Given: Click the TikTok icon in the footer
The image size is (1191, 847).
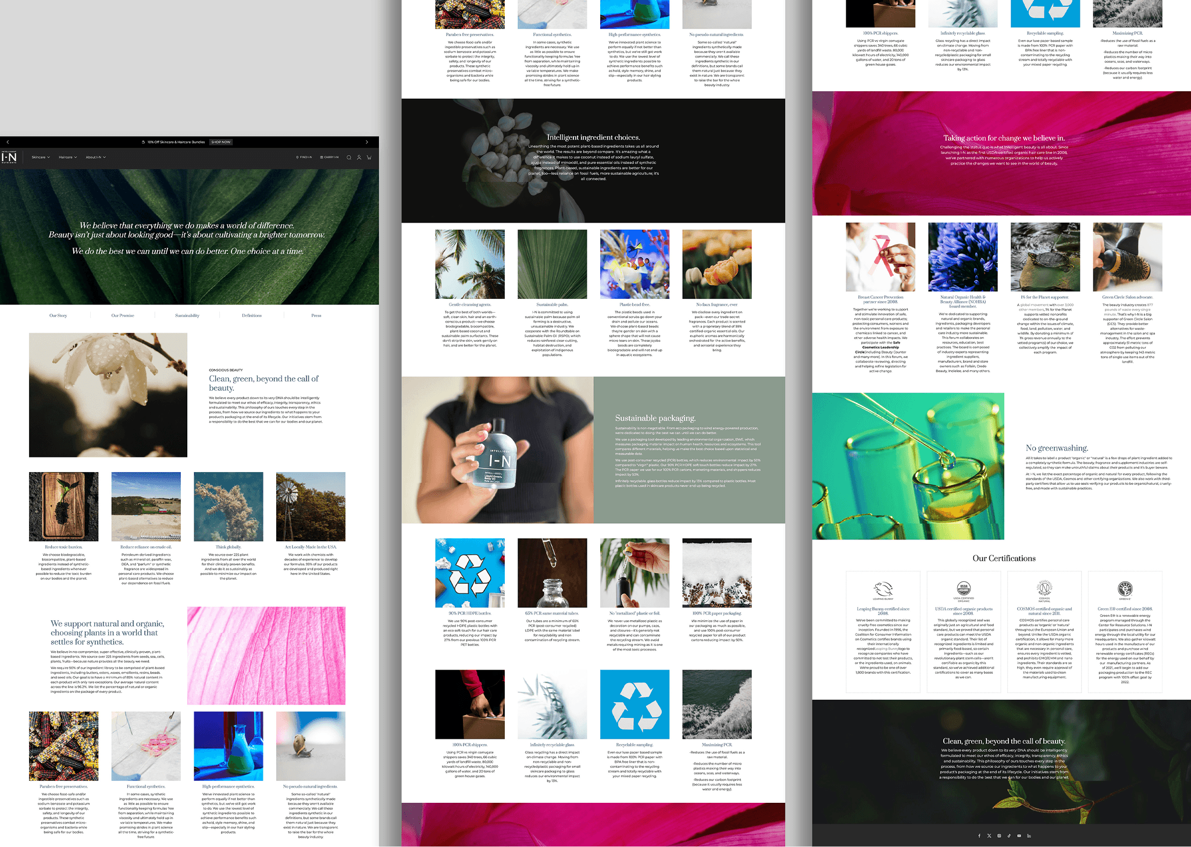Looking at the screenshot, I should (x=1009, y=835).
